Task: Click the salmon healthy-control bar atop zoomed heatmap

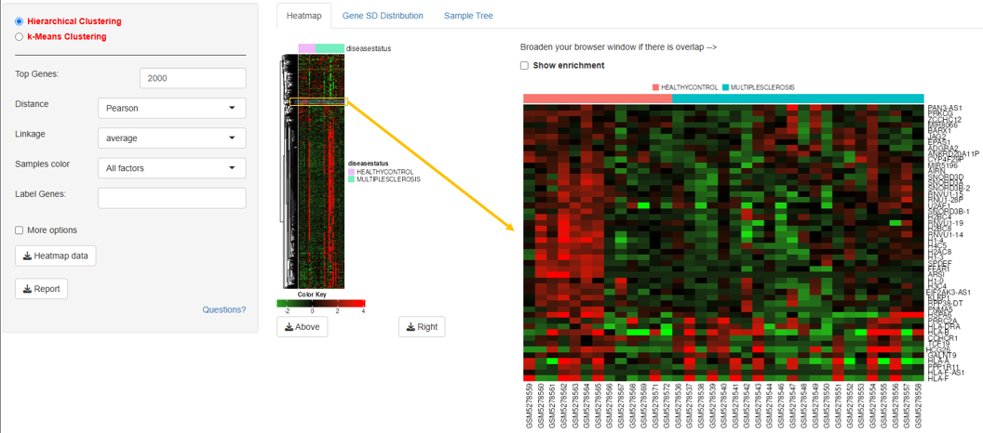Action: (x=598, y=98)
